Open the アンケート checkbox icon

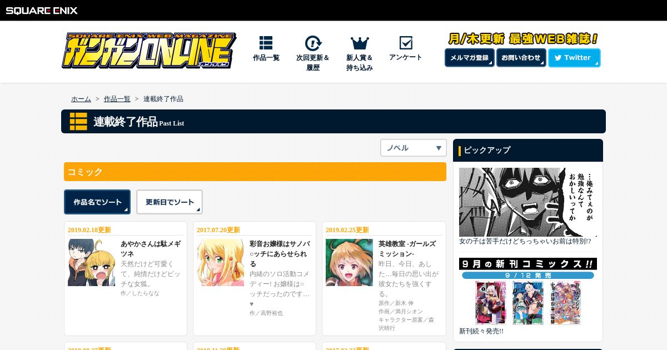coord(406,43)
